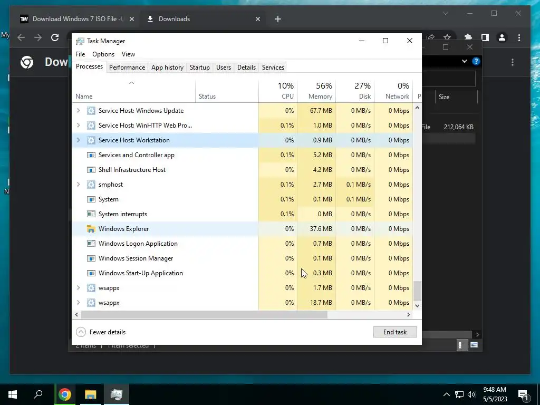Click the horizontal scrollbar thumb in Task Manager
This screenshot has width=540, height=405.
point(204,314)
